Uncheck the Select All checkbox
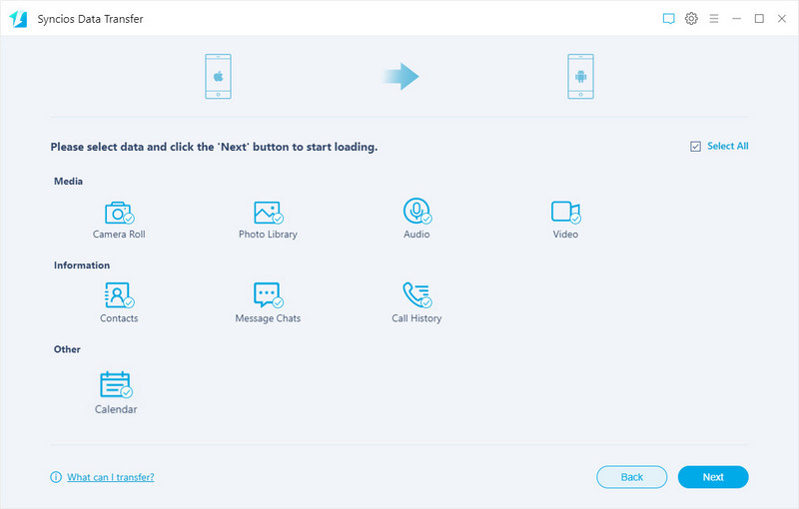Image resolution: width=799 pixels, height=509 pixels. (695, 147)
